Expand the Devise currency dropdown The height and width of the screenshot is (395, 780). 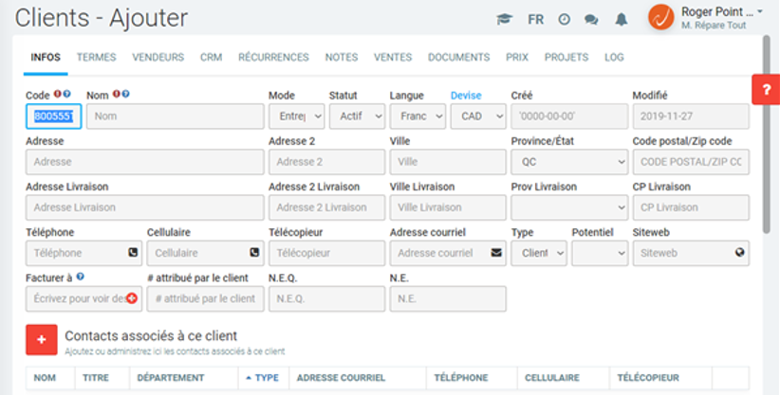point(478,117)
